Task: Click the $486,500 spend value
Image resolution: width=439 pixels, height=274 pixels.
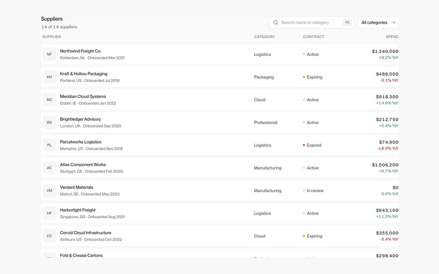Action: point(387,74)
